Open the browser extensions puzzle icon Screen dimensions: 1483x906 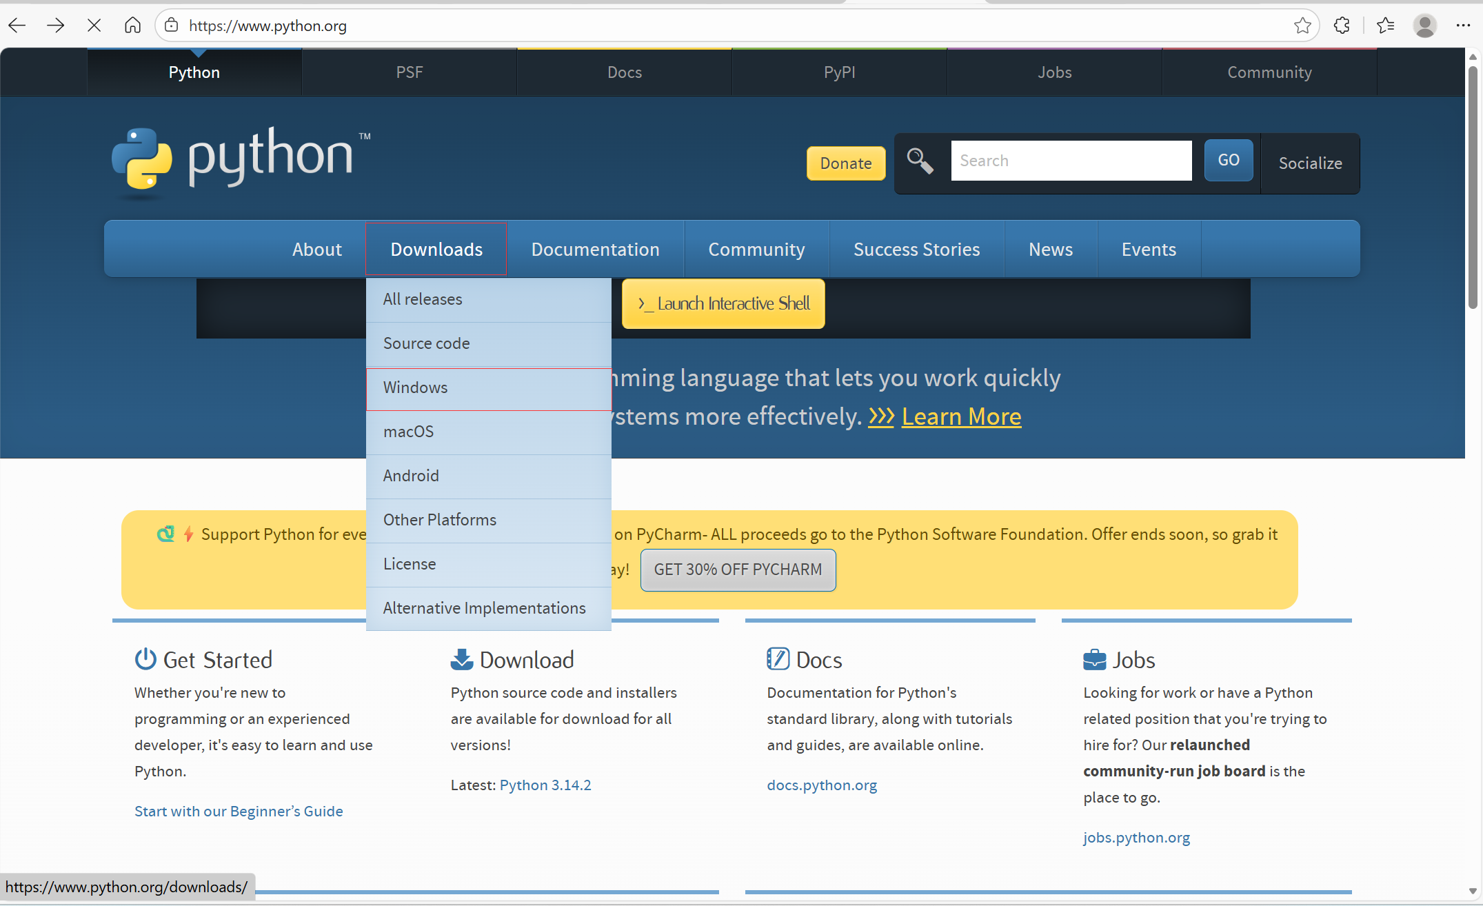pos(1342,26)
